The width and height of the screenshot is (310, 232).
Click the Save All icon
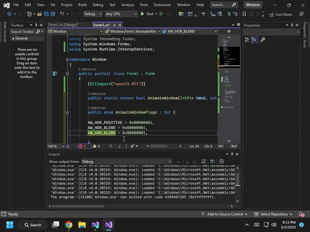[x=53, y=14]
